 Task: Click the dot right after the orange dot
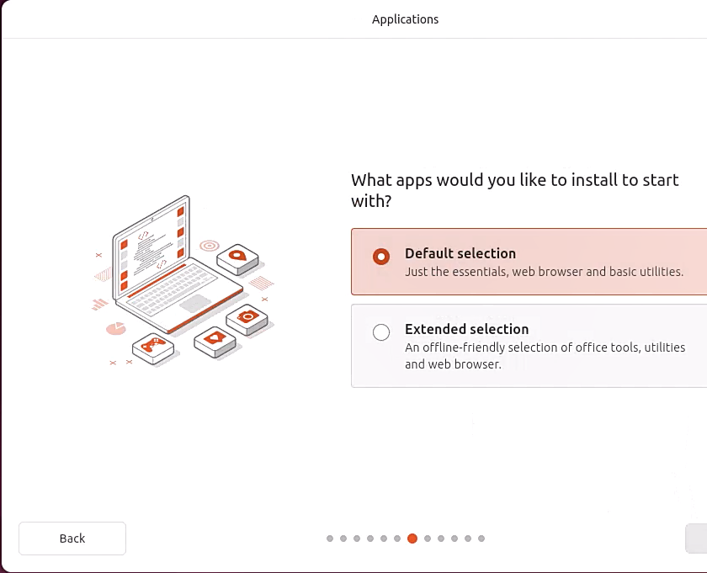pos(426,538)
